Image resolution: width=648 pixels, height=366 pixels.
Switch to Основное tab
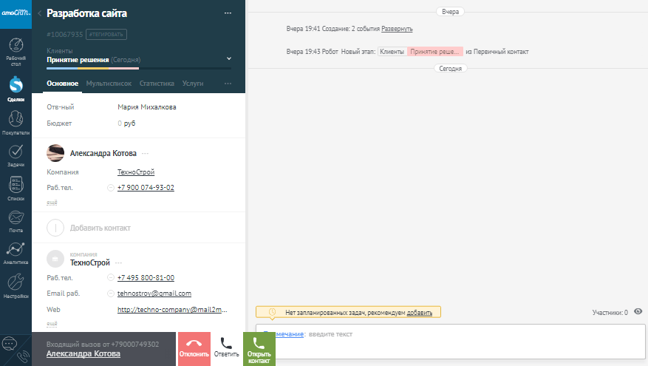[62, 84]
